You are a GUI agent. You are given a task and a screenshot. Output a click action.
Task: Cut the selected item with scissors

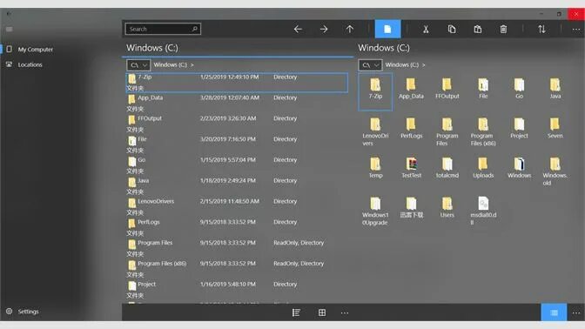click(x=426, y=29)
